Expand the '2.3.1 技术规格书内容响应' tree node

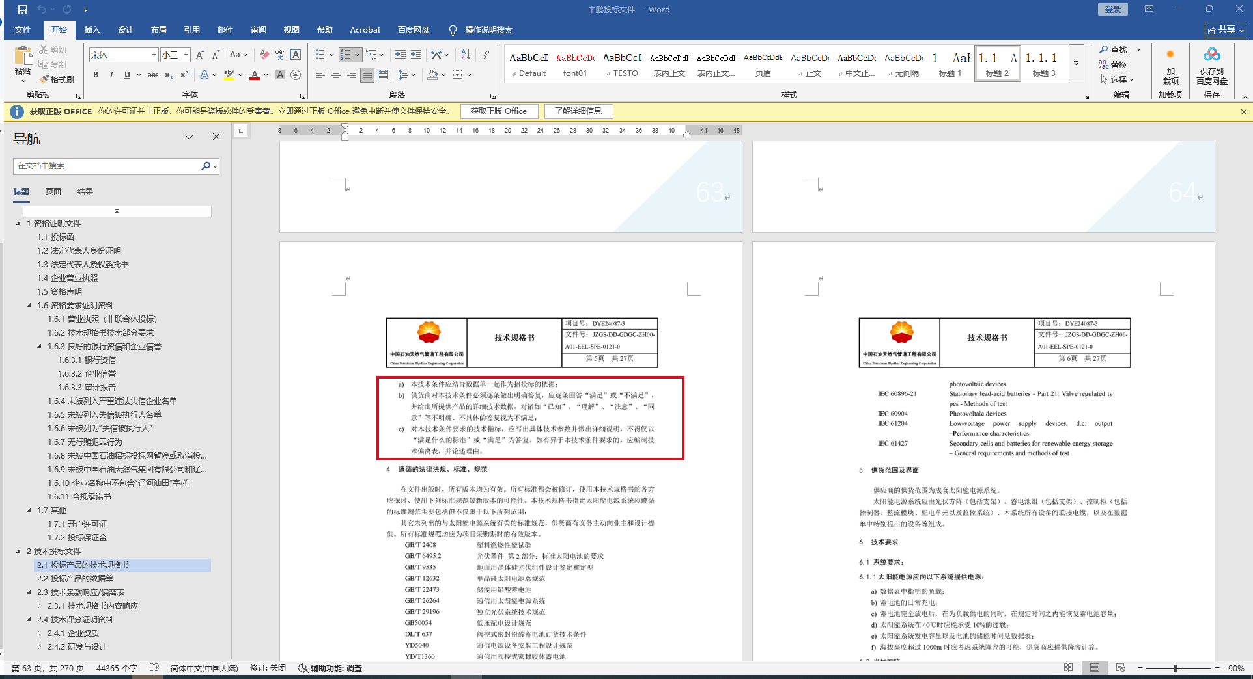tap(39, 606)
